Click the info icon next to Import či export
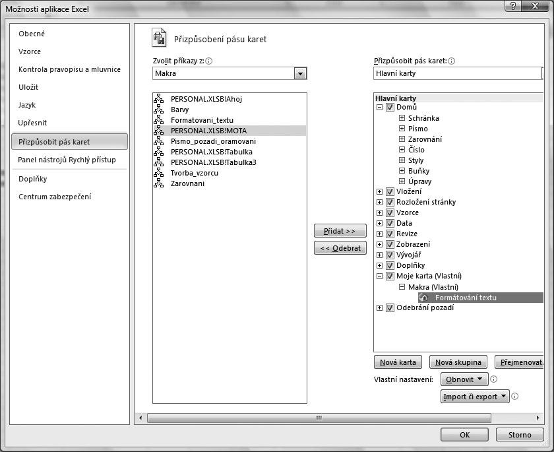Image resolution: width=554 pixels, height=452 pixels. (515, 397)
